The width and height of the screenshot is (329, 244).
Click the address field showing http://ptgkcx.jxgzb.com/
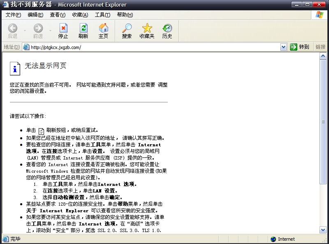coord(155,47)
